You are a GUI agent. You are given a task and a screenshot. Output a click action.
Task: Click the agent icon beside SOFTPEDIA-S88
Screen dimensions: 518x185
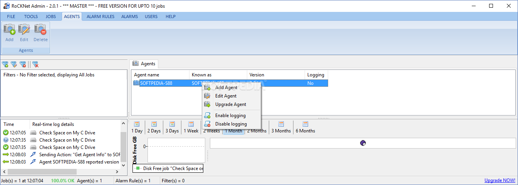pos(136,83)
